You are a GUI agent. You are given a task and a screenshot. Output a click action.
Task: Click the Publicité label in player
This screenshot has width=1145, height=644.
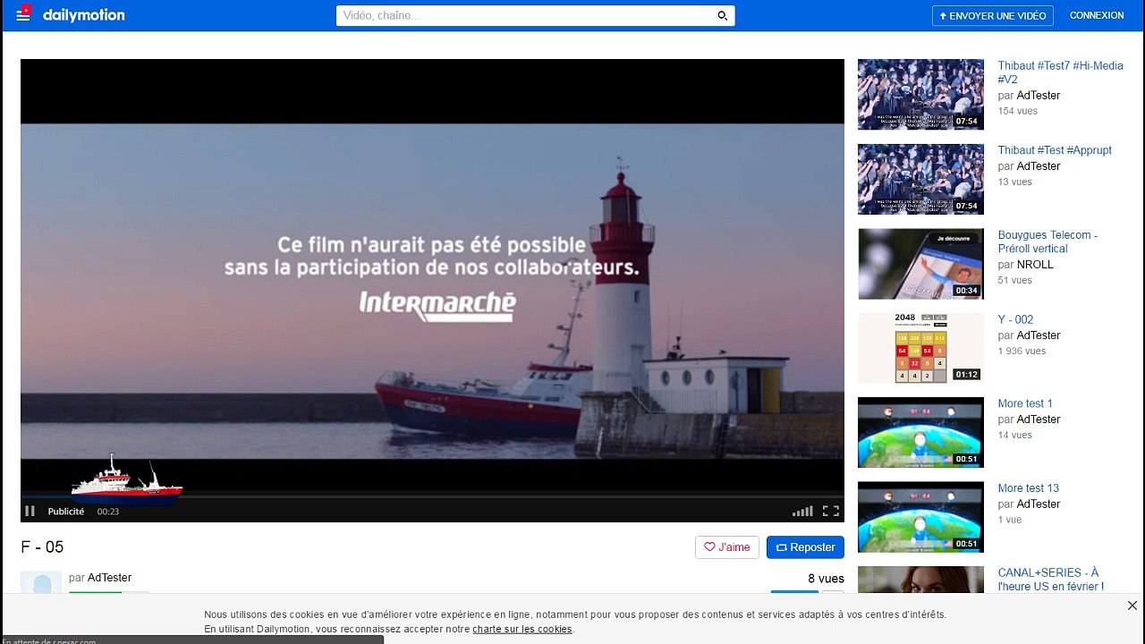[66, 512]
